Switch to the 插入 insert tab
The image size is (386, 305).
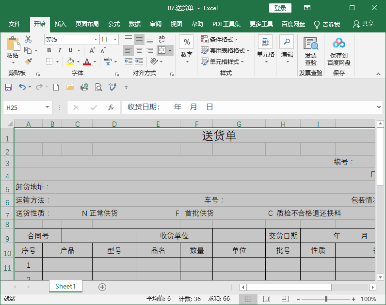61,24
